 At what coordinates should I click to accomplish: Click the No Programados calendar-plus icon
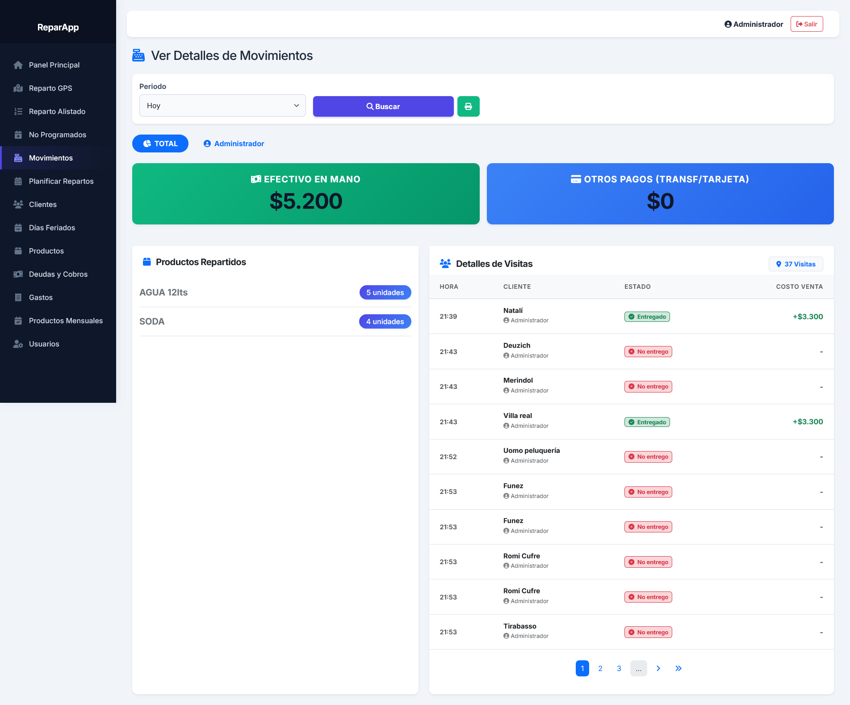(x=18, y=135)
